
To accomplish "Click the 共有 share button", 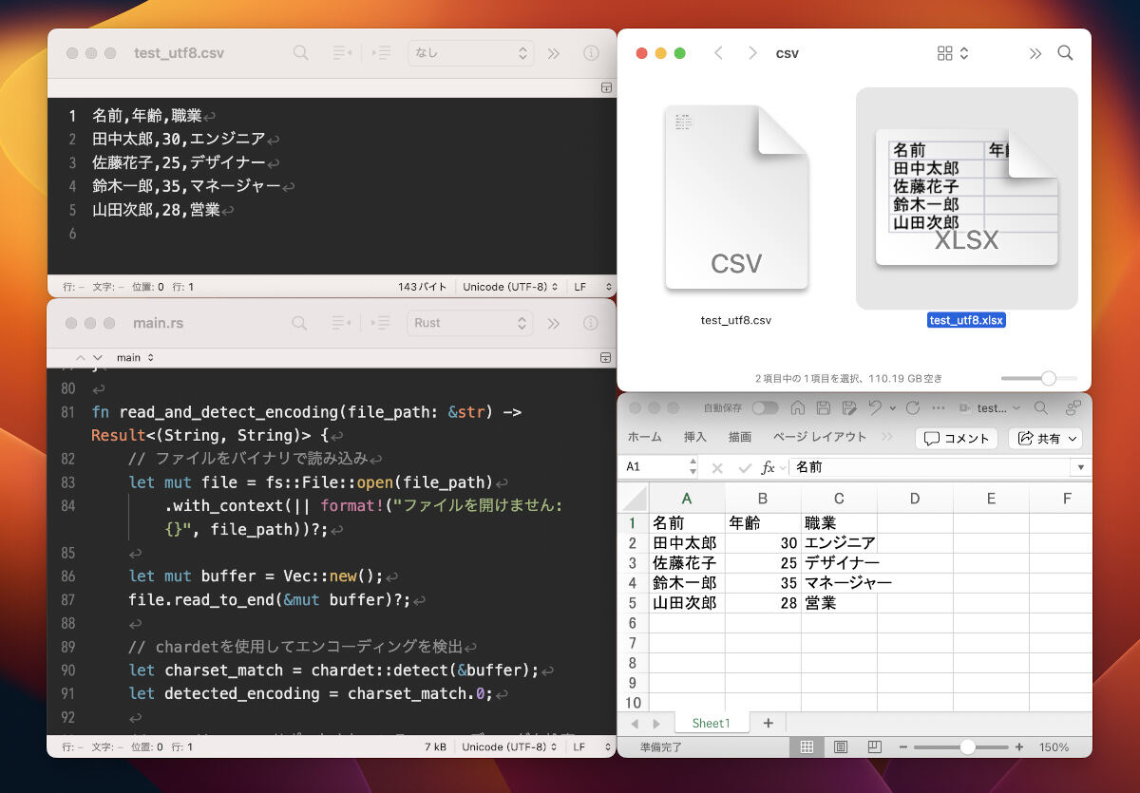I will (x=1044, y=438).
